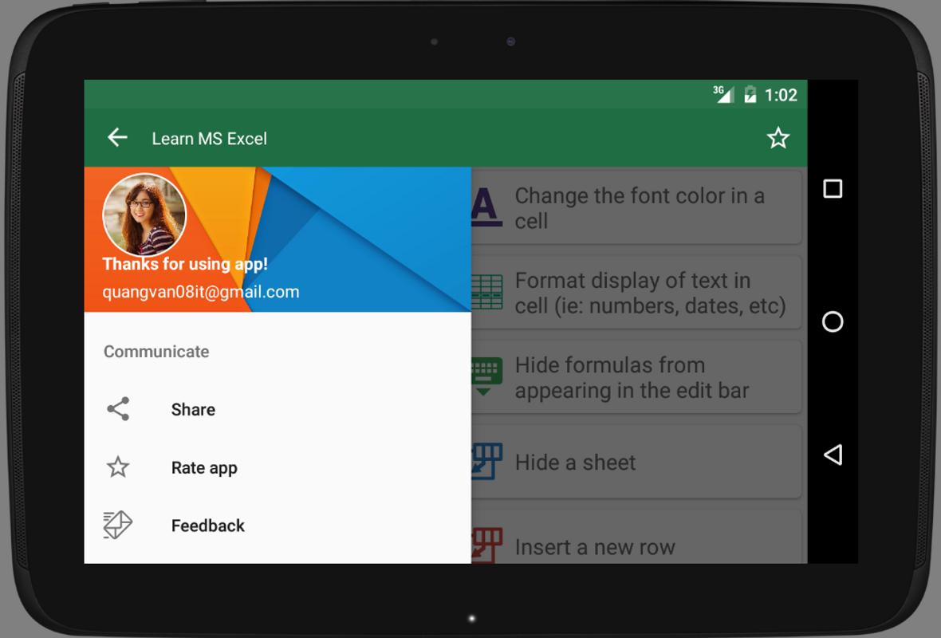The width and height of the screenshot is (941, 638).
Task: Tap the favorite star in toolbar
Action: click(x=778, y=138)
